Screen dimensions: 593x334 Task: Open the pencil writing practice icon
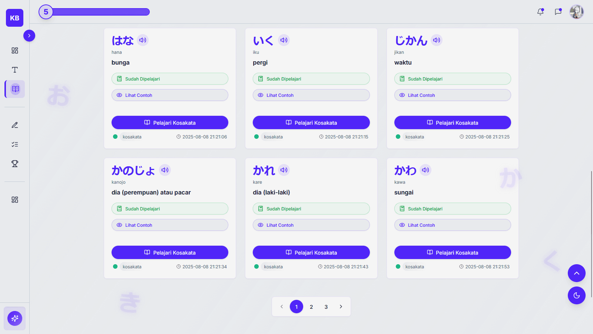[x=15, y=125]
